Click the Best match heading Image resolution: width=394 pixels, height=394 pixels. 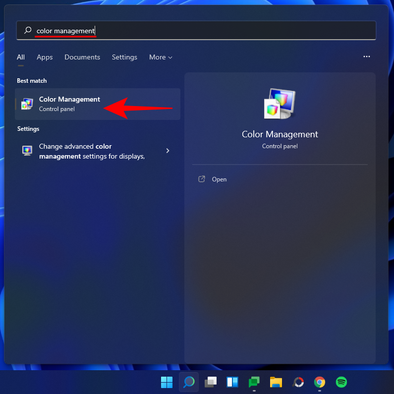[x=32, y=81]
